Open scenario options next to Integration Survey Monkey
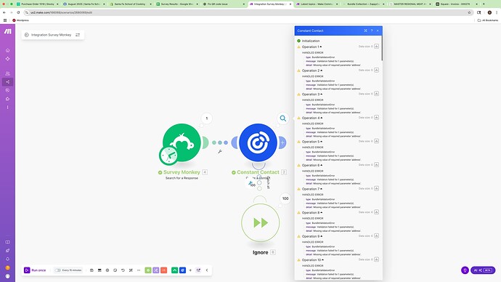The width and height of the screenshot is (501, 282). [78, 35]
